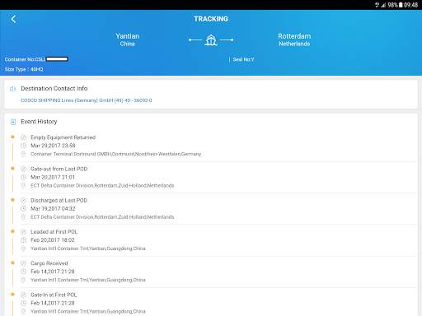422x316 pixels.
Task: Select Discharged at Last POD event title
Action: (59, 200)
